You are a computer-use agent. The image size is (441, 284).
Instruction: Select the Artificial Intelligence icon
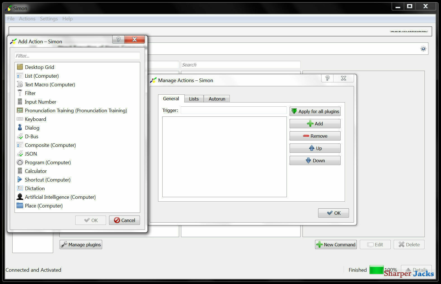click(20, 197)
